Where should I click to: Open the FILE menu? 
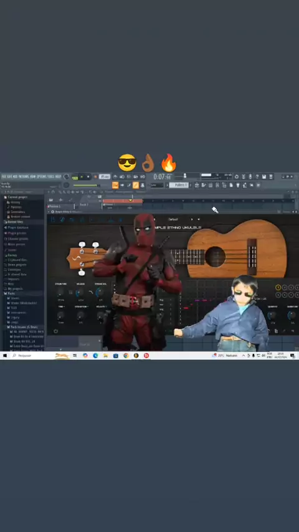coord(4,176)
